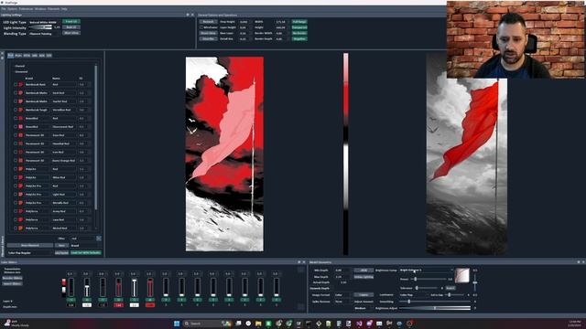Click the Polyterra Army Red spool icon
The width and height of the screenshot is (586, 329).
pyautogui.click(x=21, y=211)
